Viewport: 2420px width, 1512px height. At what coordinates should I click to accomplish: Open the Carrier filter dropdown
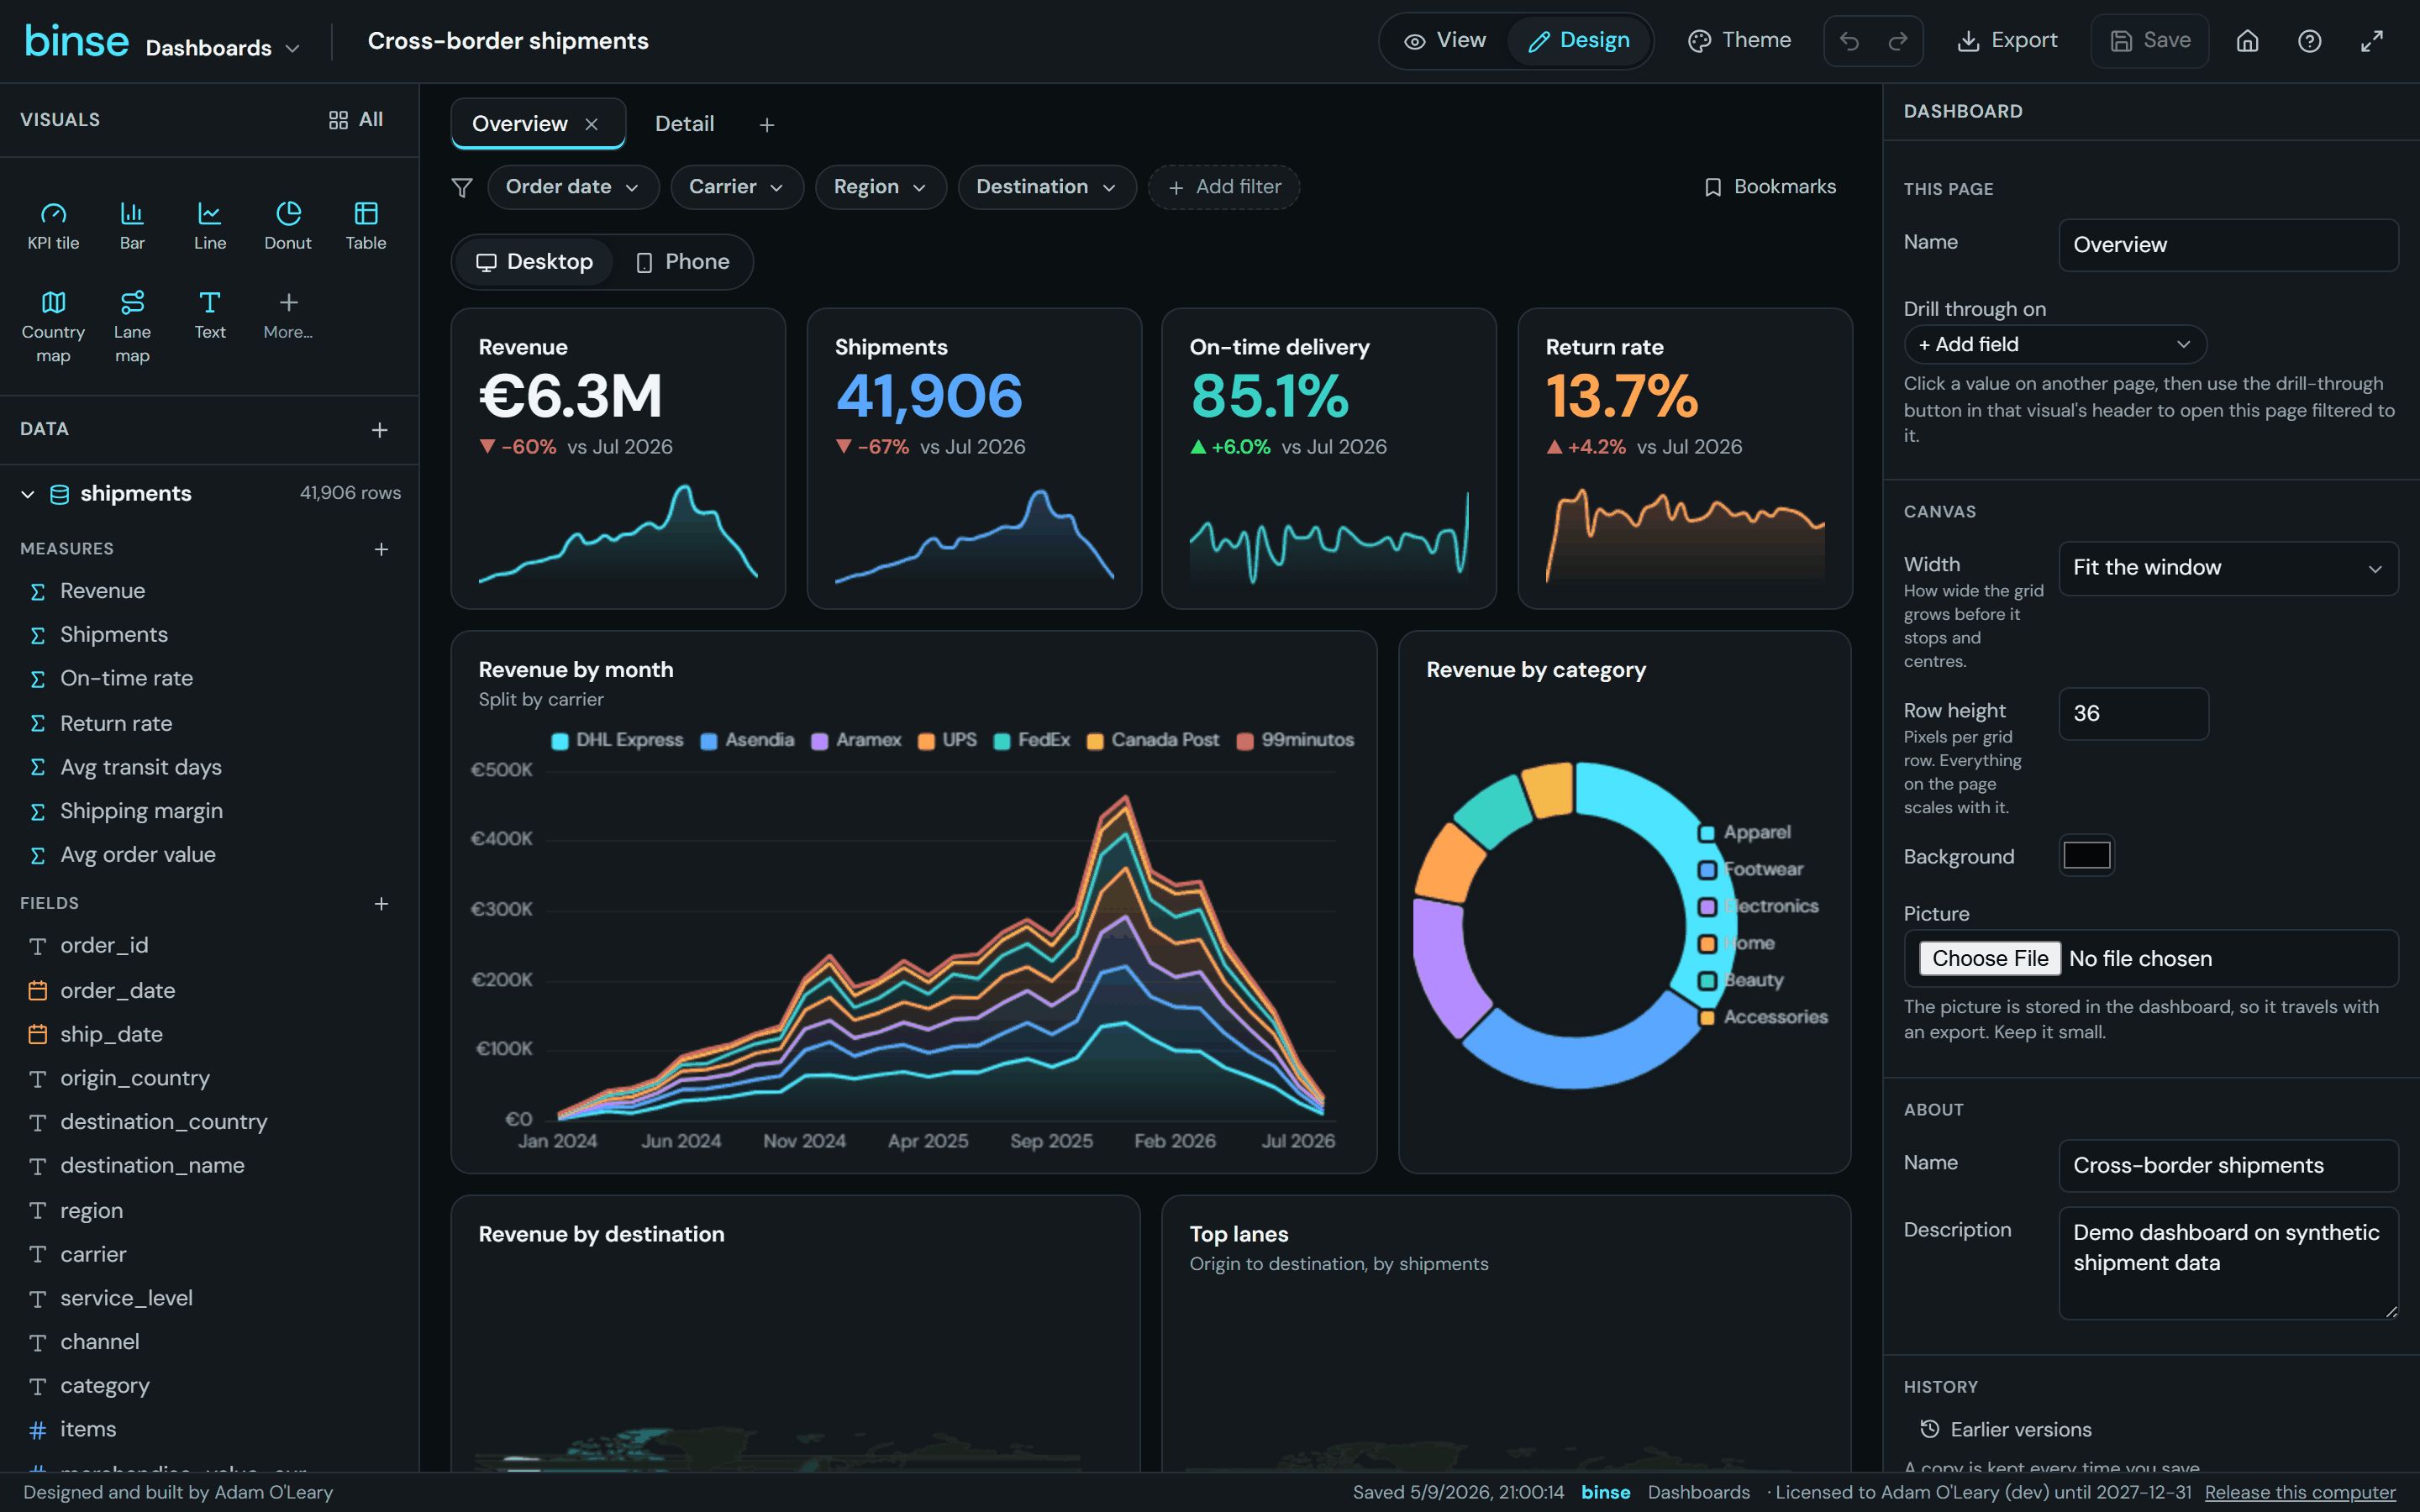(737, 187)
